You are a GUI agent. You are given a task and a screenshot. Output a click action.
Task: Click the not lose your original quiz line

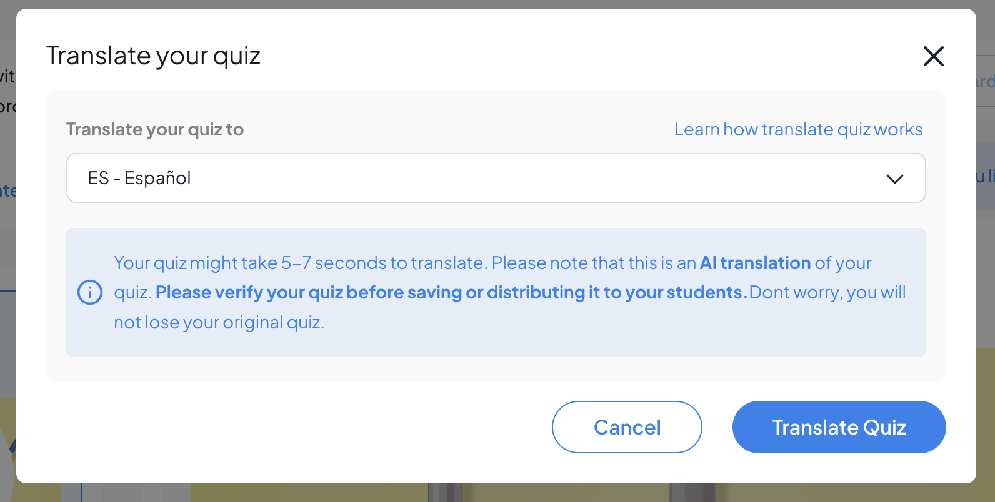219,322
